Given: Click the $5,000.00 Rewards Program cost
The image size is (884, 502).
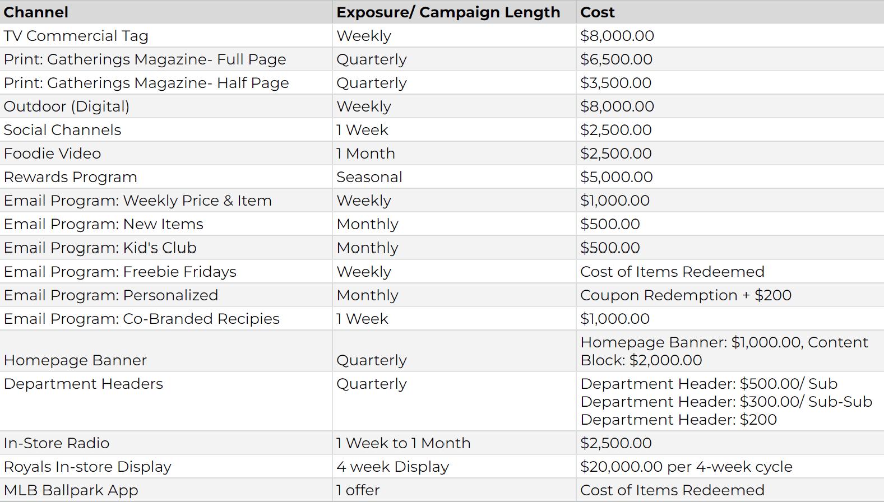Looking at the screenshot, I should pos(616,177).
